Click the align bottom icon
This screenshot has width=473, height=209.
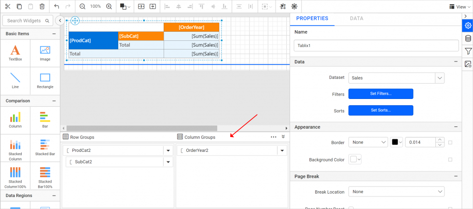click(x=224, y=6)
